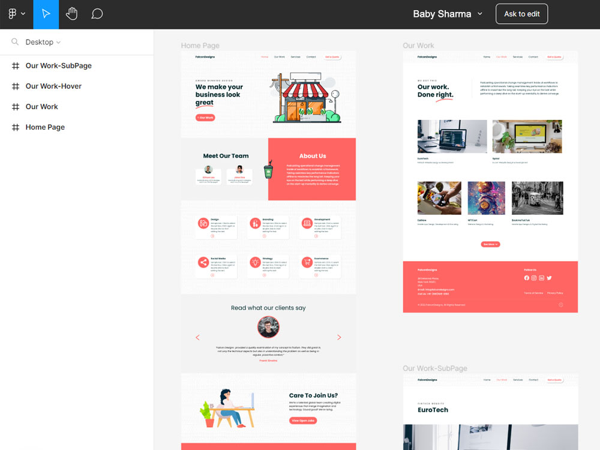The width and height of the screenshot is (600, 450).
Task: Click the first team member avatar card
Action: click(209, 175)
